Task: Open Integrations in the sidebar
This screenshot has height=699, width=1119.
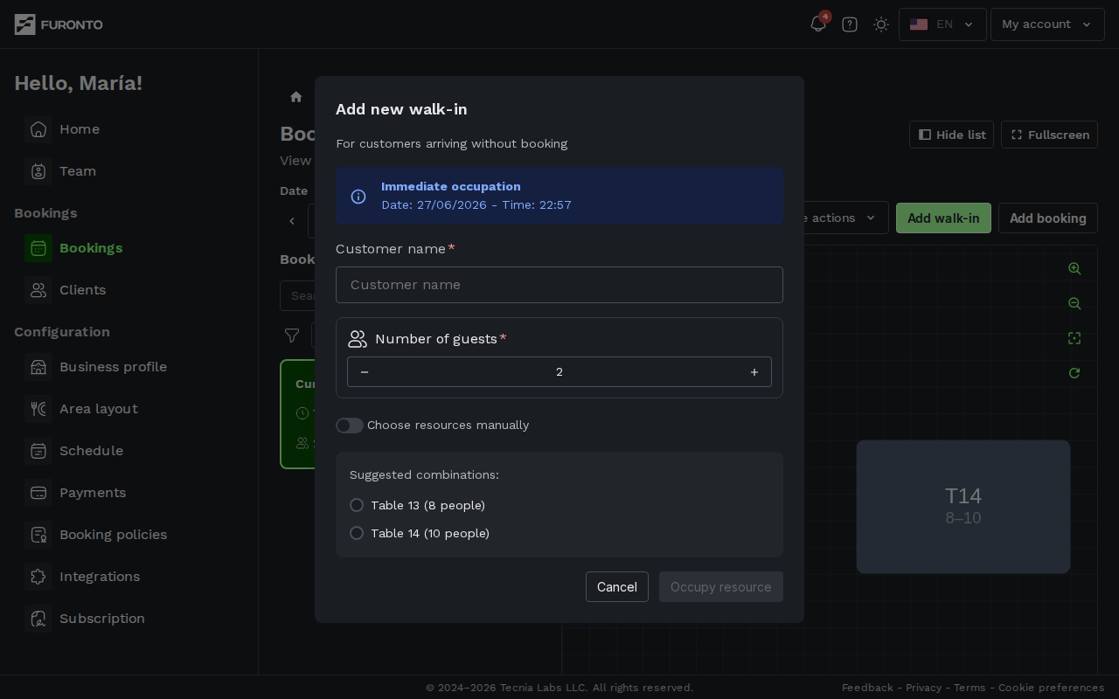Action: click(x=100, y=577)
